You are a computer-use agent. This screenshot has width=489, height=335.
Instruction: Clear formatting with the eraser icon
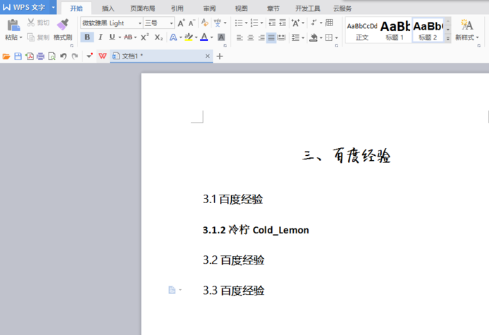tap(204, 23)
